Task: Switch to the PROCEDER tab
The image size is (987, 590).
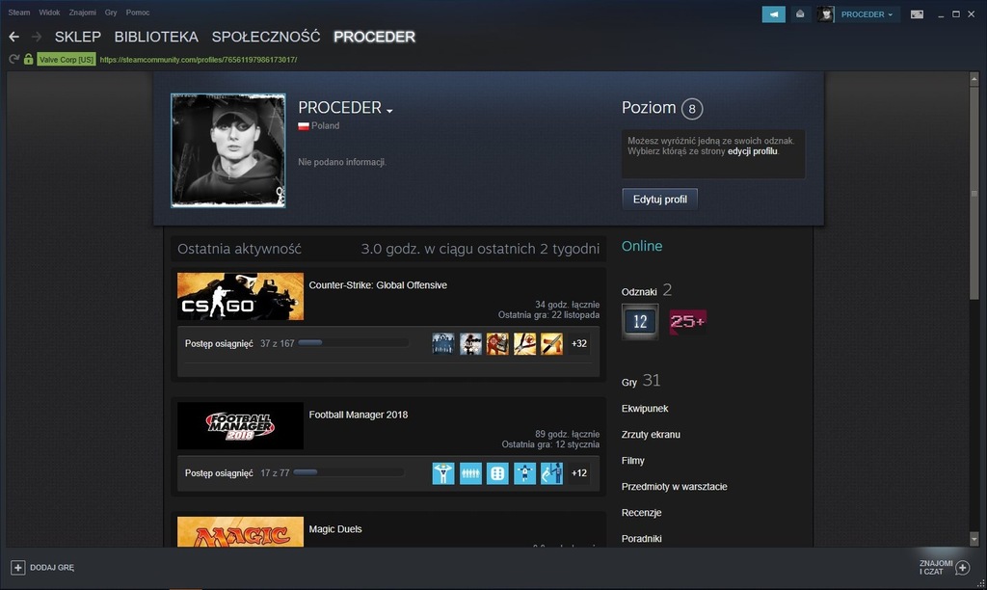Action: tap(375, 38)
